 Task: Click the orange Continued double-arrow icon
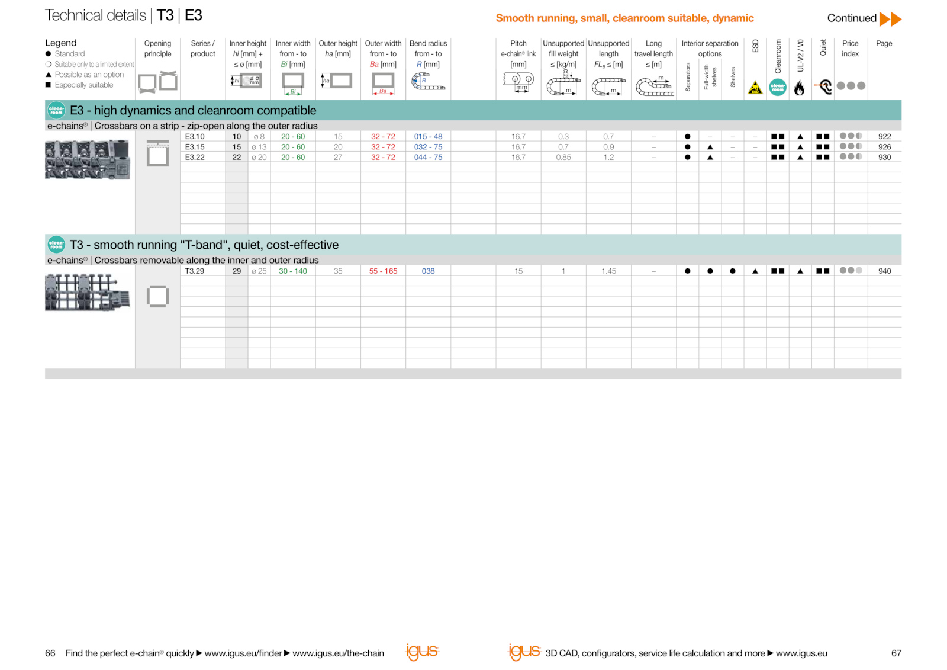890,19
